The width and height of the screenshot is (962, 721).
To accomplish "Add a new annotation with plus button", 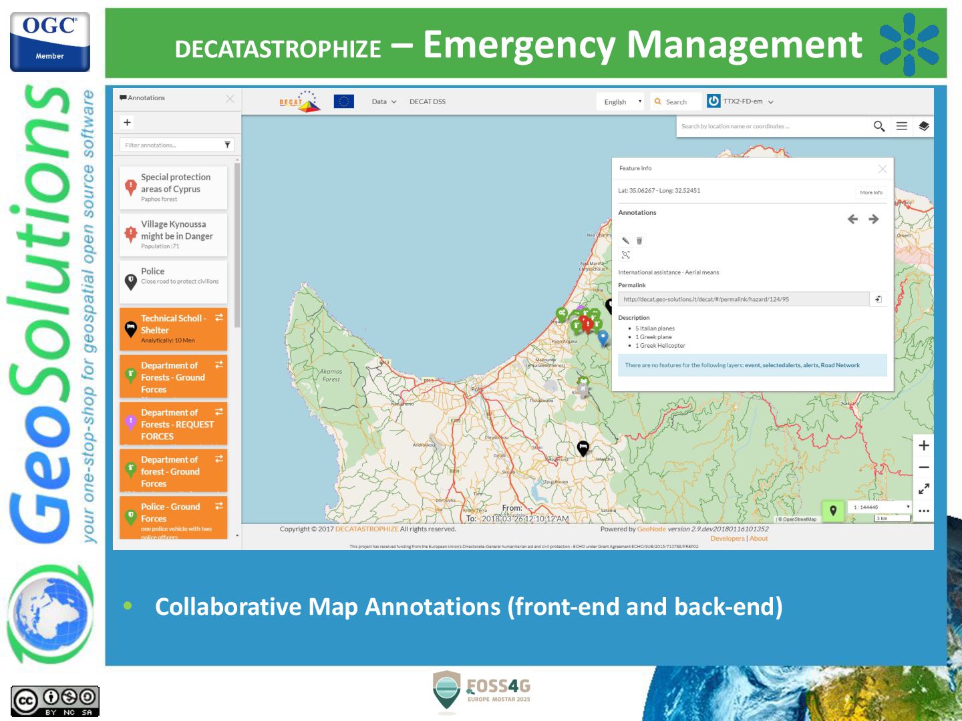I will [127, 122].
